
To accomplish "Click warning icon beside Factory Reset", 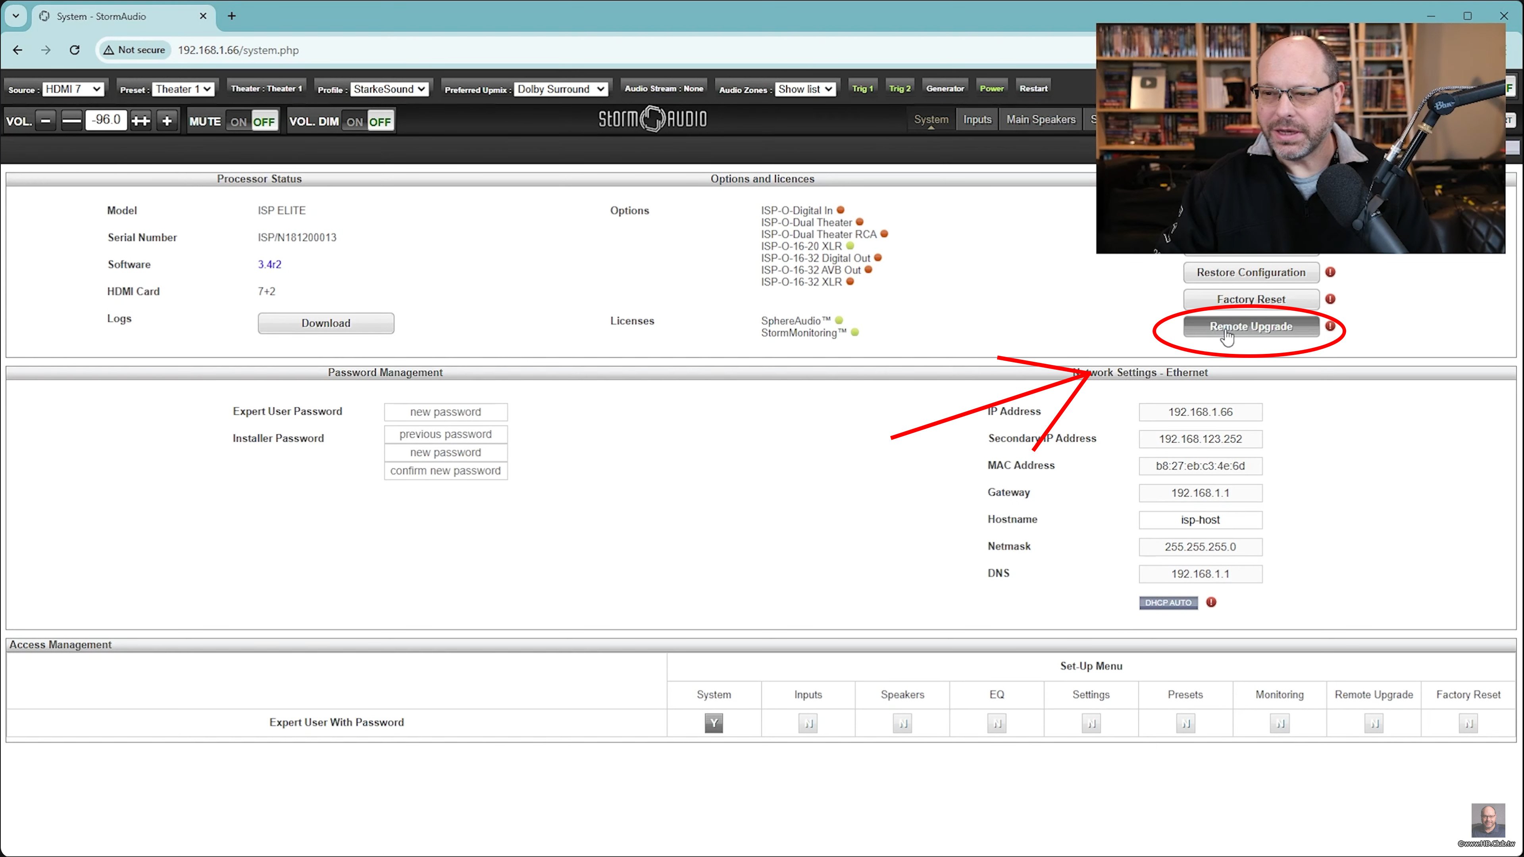I will pos(1330,299).
